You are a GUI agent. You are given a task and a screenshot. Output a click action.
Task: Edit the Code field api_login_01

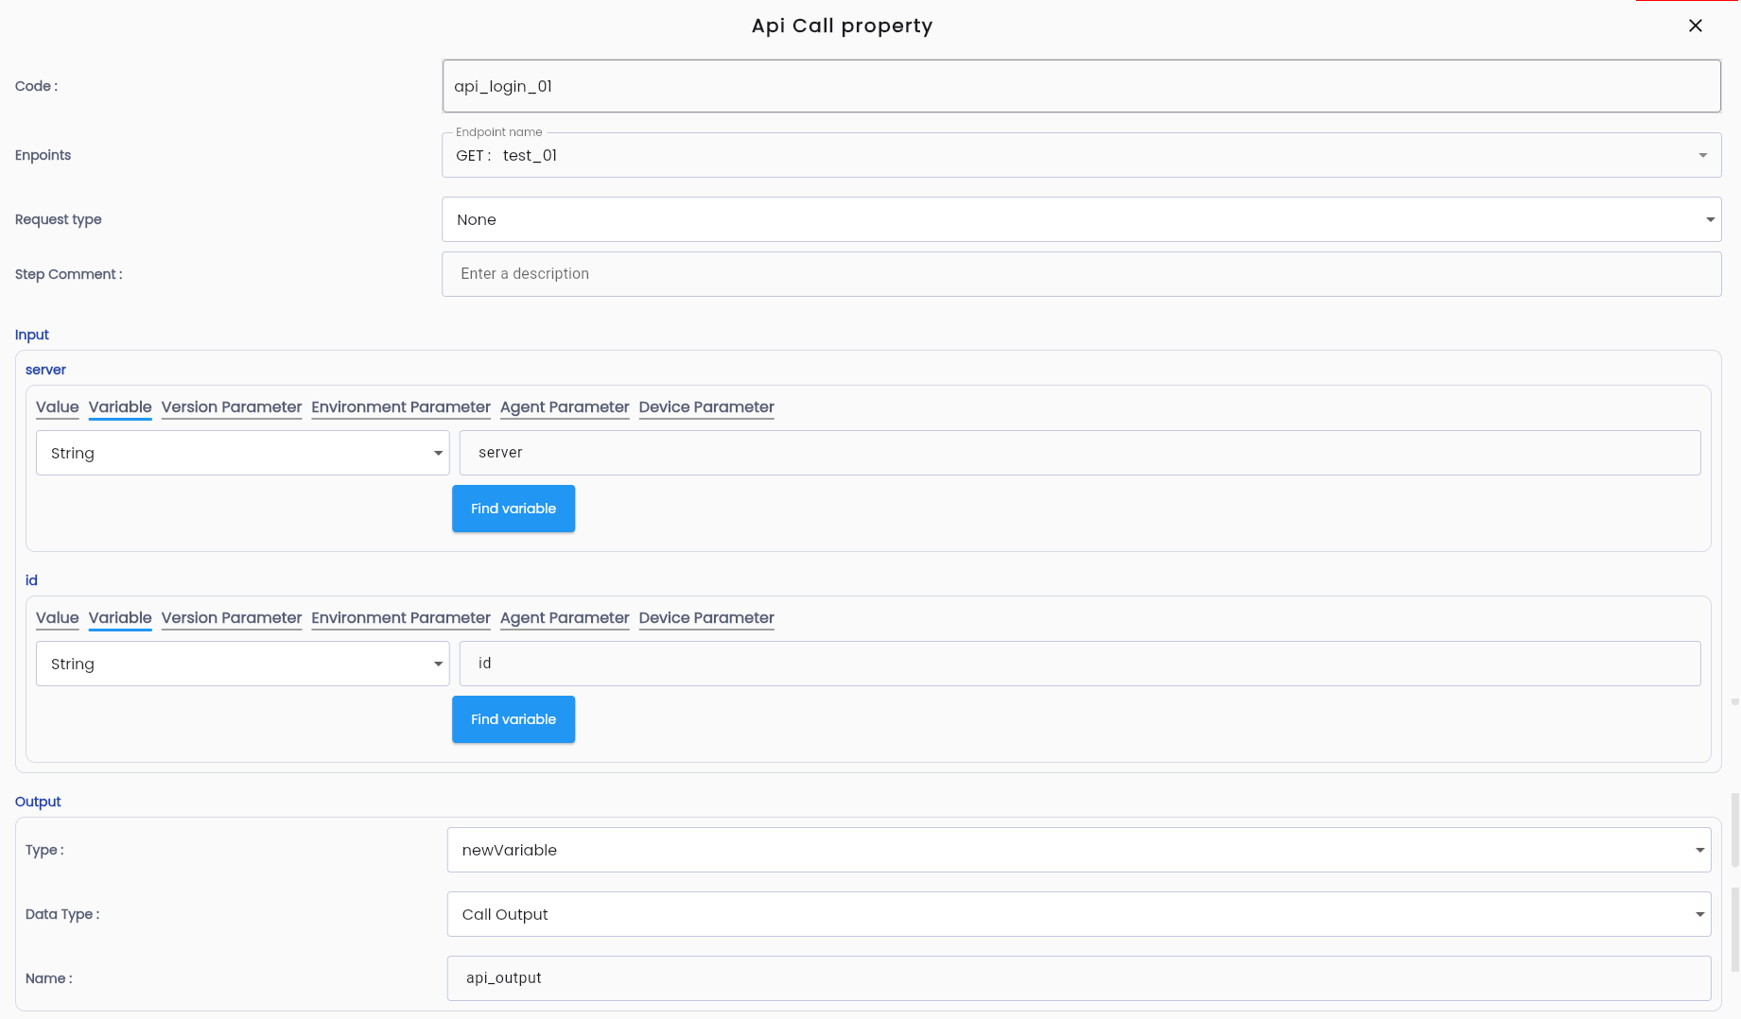(1081, 86)
